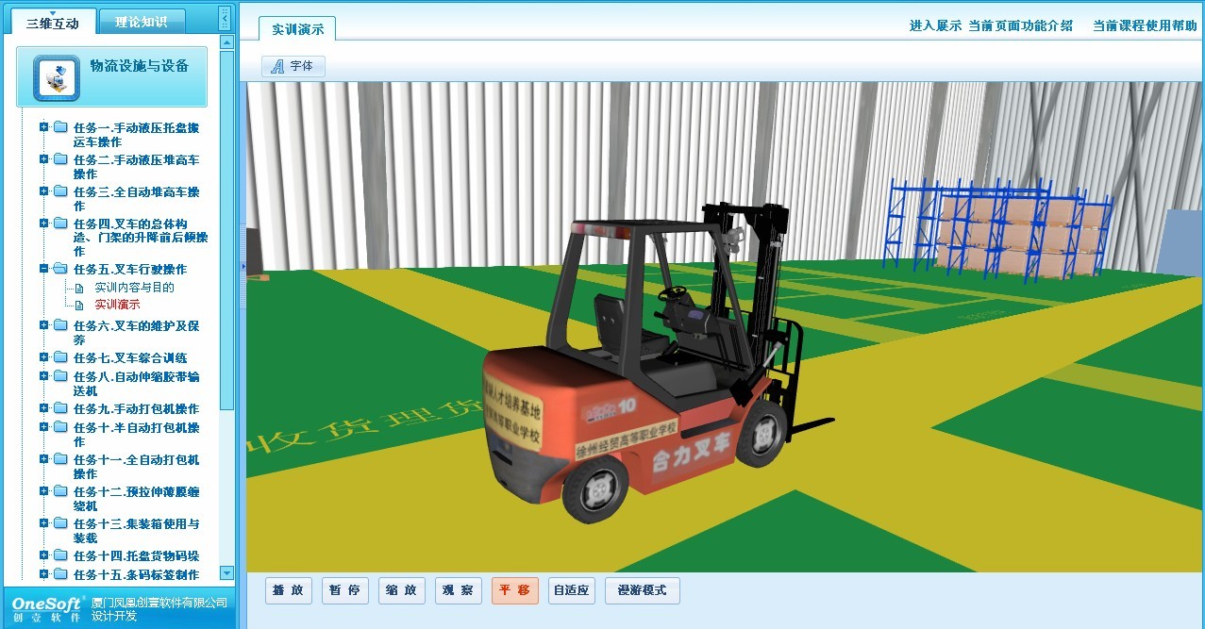1205x629 pixels.
Task: Click the document icon beside 实训内容与目的
Action: [80, 288]
